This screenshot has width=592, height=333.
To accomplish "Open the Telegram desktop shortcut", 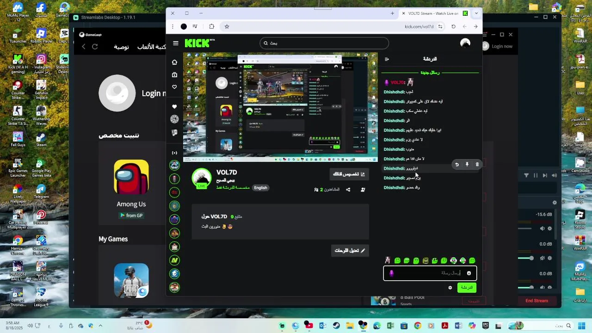I will pos(41,192).
